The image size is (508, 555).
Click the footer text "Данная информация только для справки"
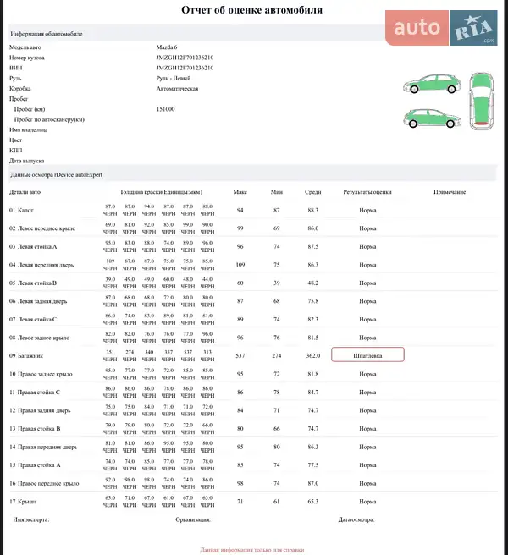pos(251,549)
